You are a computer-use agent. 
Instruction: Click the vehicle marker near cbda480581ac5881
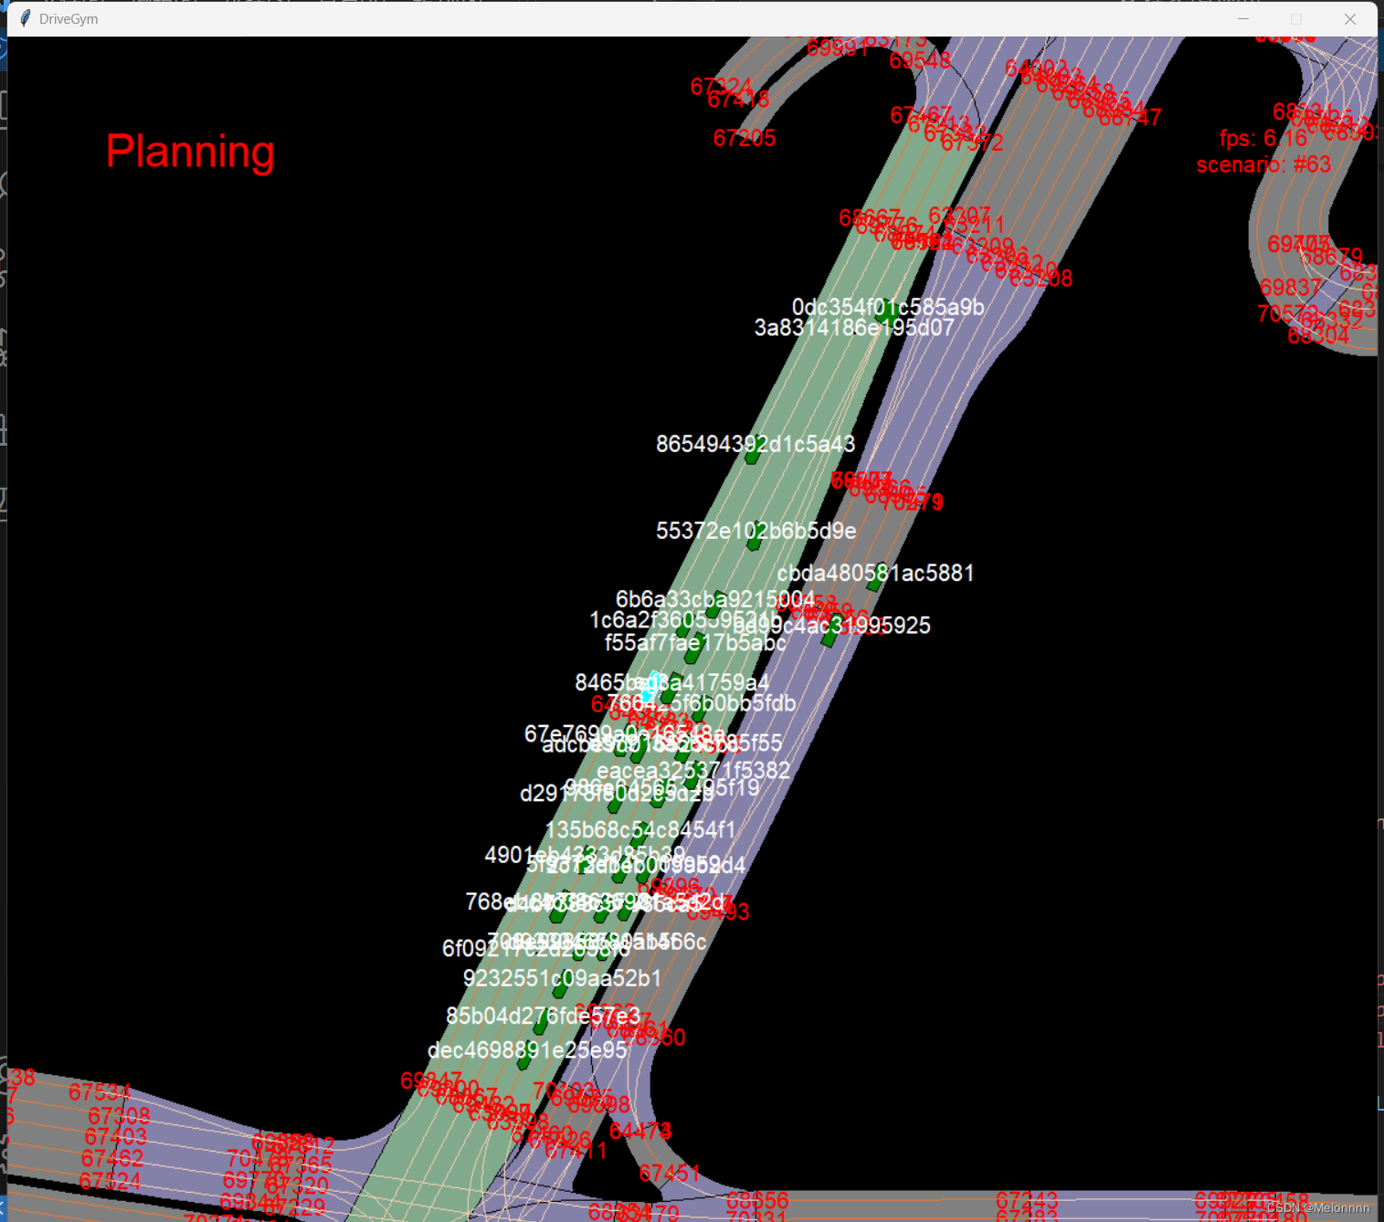tap(874, 578)
